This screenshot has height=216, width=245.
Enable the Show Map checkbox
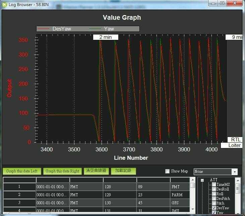[x=168, y=171]
